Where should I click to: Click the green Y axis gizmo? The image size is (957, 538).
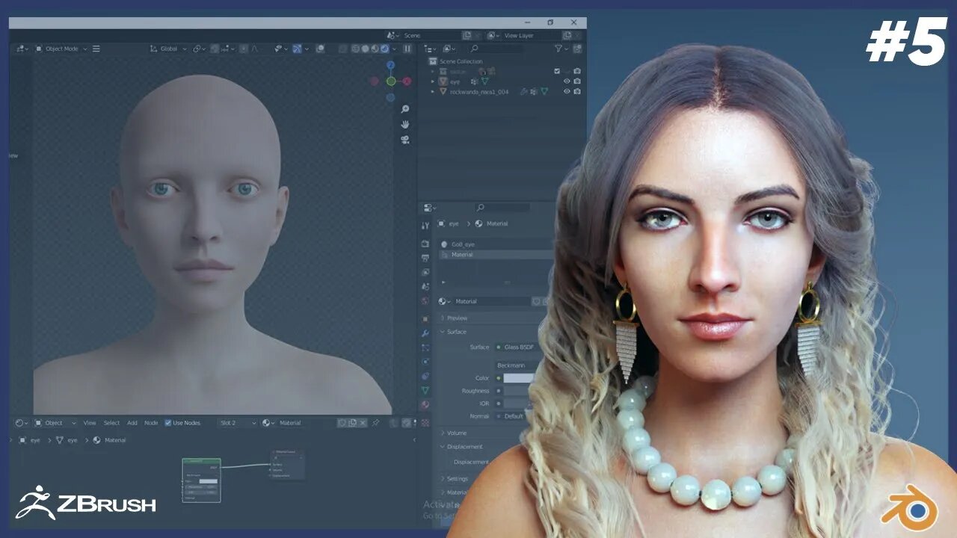390,81
